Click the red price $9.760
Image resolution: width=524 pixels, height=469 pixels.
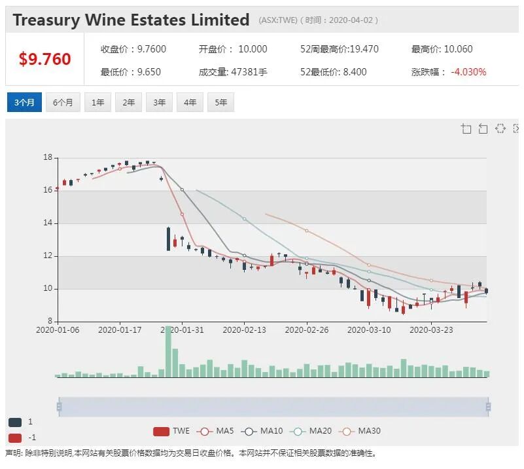click(x=44, y=59)
